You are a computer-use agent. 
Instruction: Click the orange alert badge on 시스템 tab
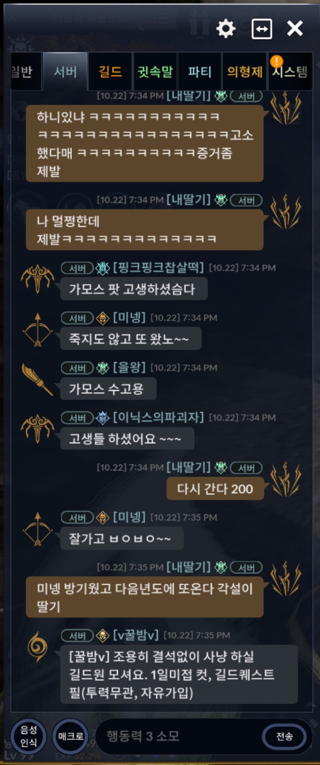276,61
